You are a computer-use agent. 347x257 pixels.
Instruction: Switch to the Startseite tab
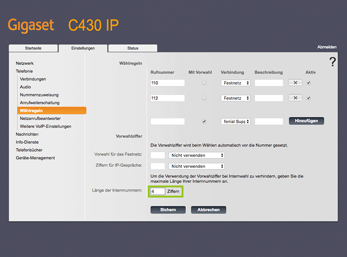(33, 48)
